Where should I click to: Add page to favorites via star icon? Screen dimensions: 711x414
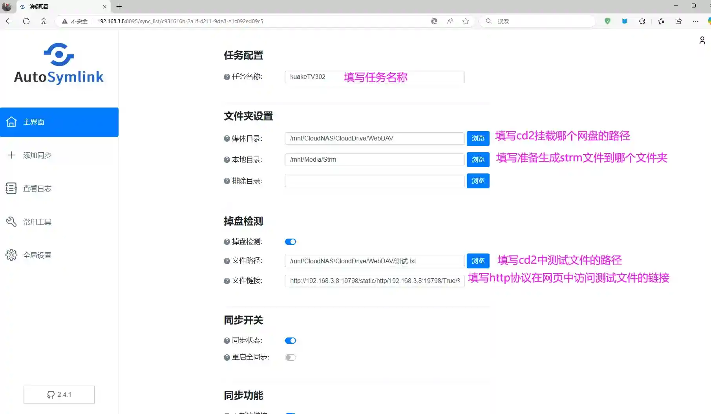click(466, 21)
